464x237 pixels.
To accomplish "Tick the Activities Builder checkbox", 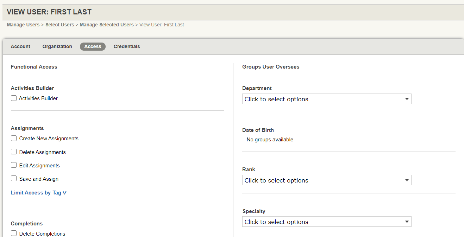I will coord(14,98).
